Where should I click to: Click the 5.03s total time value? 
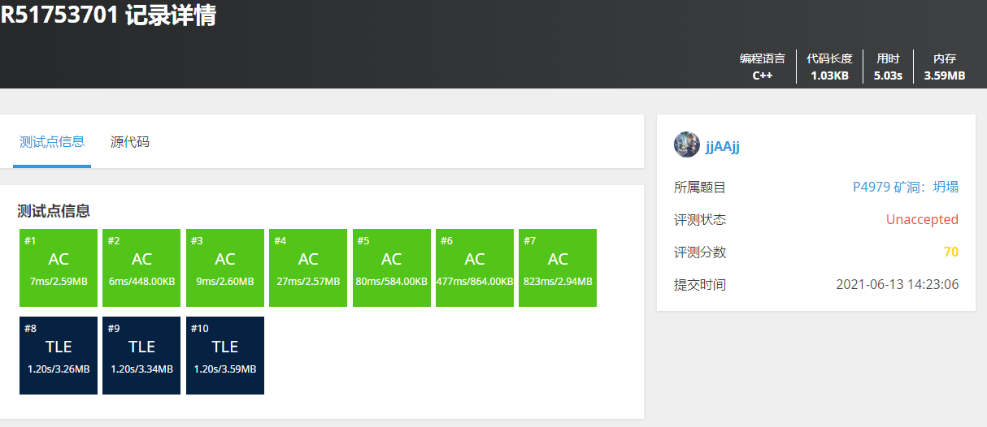point(888,75)
